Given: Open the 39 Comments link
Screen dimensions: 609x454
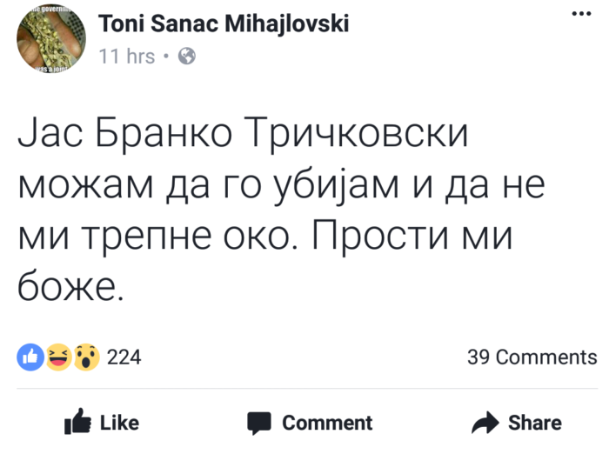Looking at the screenshot, I should 532,357.
